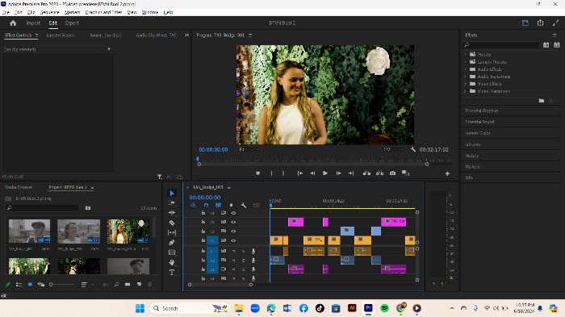Play the program monitor
565x317 pixels.
coord(325,173)
